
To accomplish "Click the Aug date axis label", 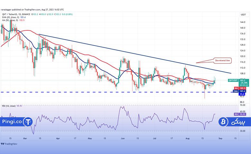I will coord(188,139).
